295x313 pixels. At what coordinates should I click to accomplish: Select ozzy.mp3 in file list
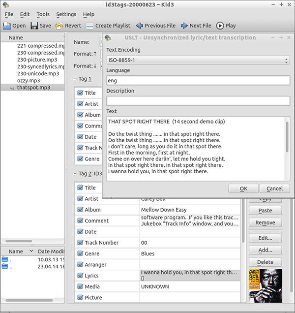click(29, 80)
